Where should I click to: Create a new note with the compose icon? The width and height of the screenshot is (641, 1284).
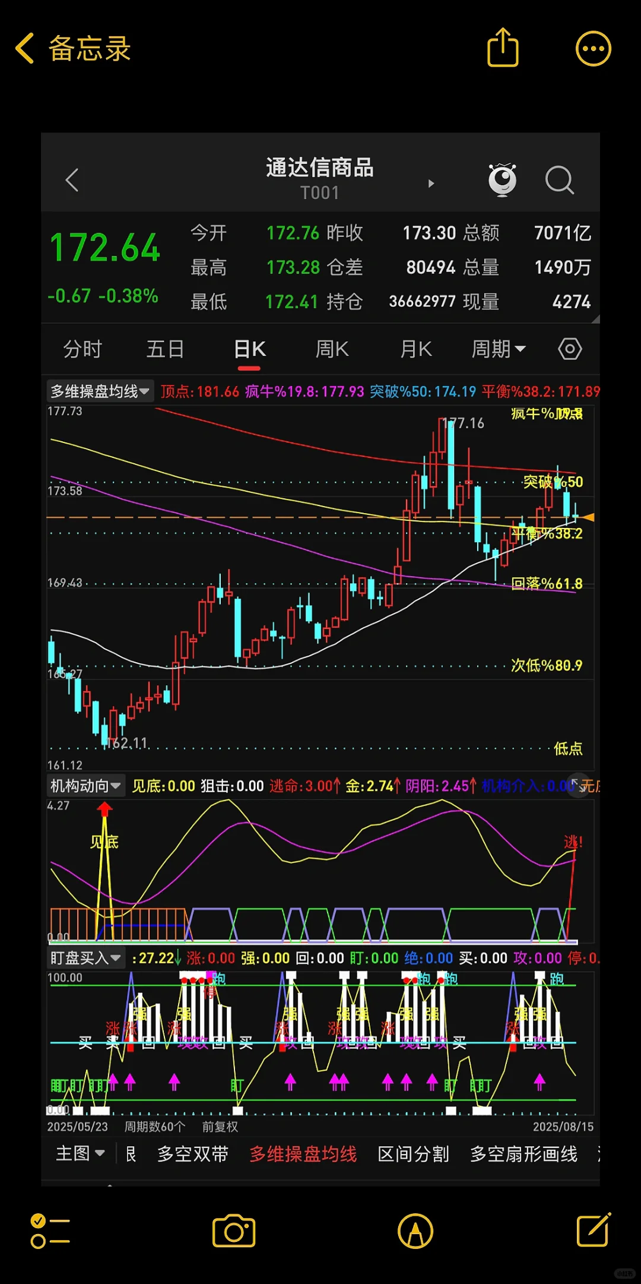(594, 1229)
